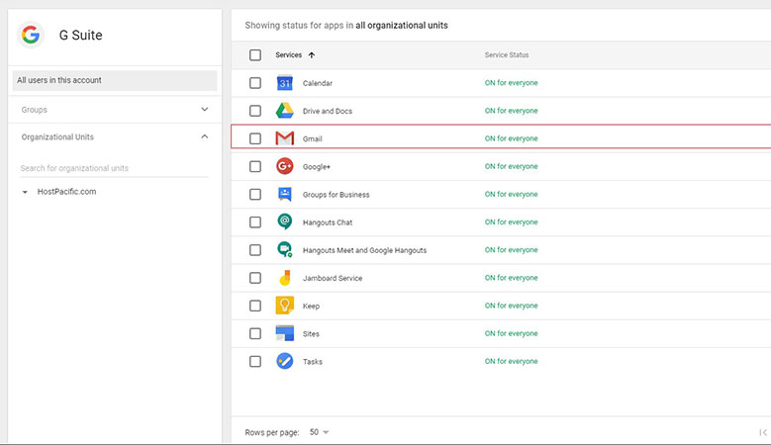Click the Groups for Business icon
The height and width of the screenshot is (445, 771).
[x=285, y=194]
